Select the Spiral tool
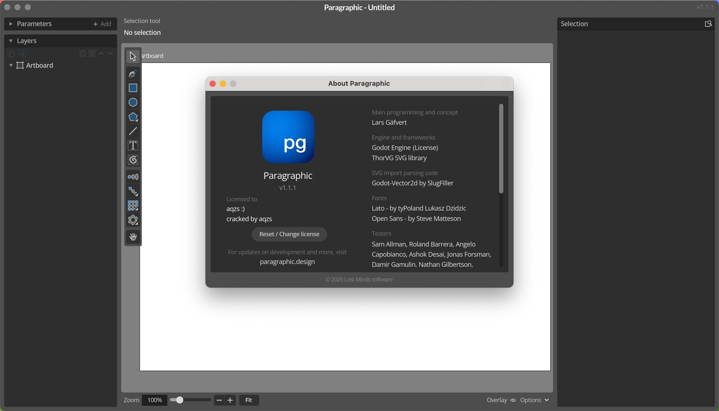The width and height of the screenshot is (719, 411). [x=133, y=160]
